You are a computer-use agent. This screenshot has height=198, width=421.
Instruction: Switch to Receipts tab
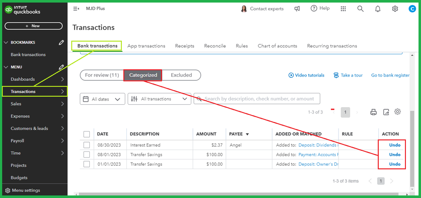tap(185, 46)
